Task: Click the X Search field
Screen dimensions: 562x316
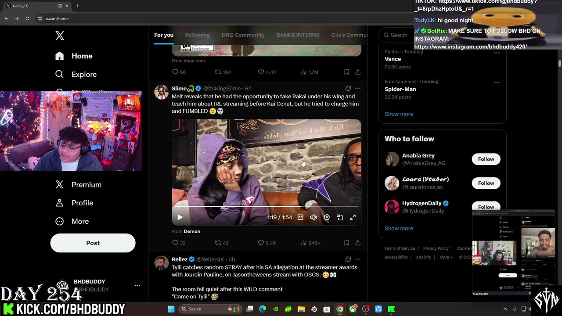Action: coord(397,35)
